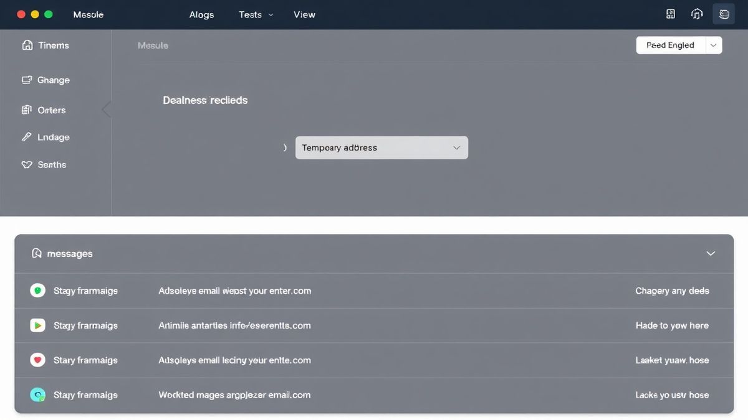
Task: Open the Tinems home icon in sidebar
Action: click(x=27, y=45)
